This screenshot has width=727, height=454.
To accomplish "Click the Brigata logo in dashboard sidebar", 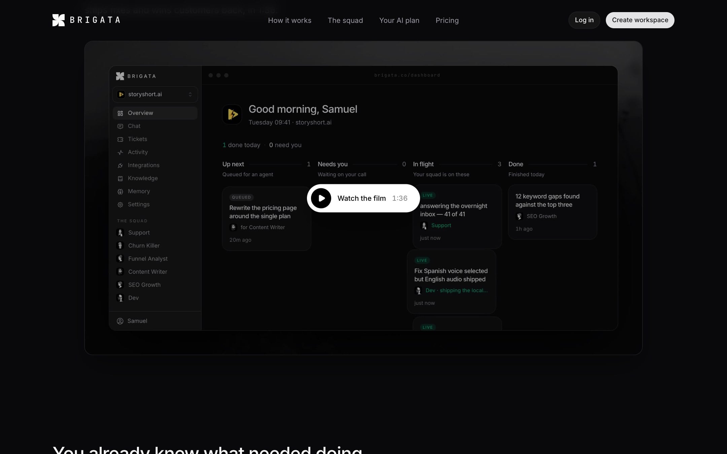I will click(136, 76).
